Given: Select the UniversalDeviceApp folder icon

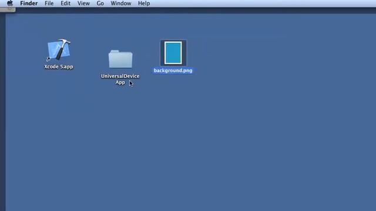Looking at the screenshot, I should (120, 59).
